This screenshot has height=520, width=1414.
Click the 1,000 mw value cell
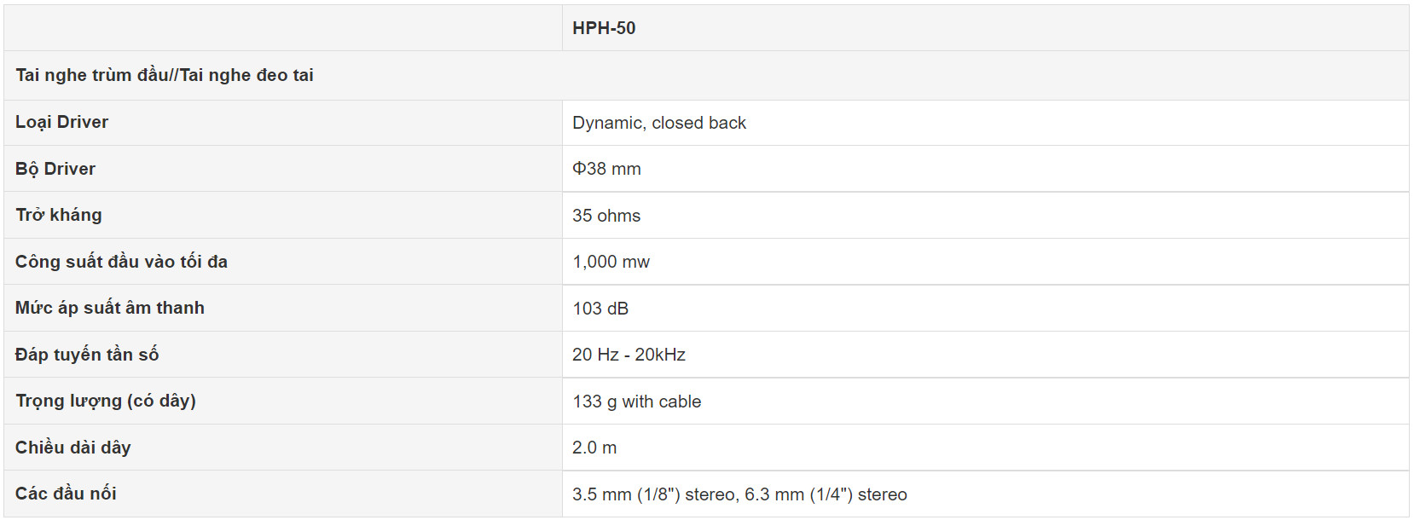(x=611, y=262)
